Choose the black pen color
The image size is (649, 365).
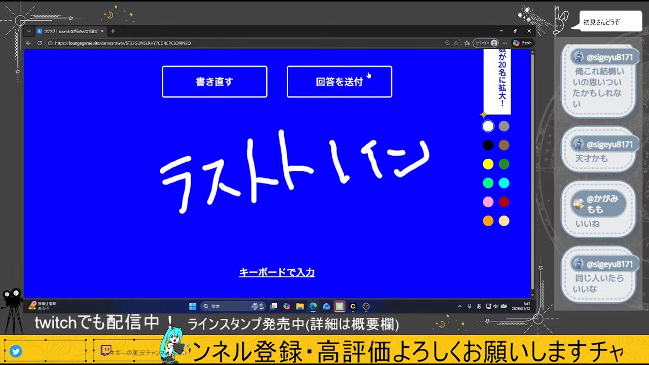[x=488, y=145]
